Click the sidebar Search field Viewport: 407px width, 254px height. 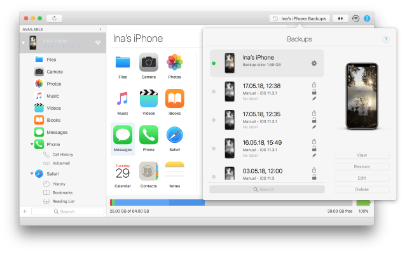(68, 211)
